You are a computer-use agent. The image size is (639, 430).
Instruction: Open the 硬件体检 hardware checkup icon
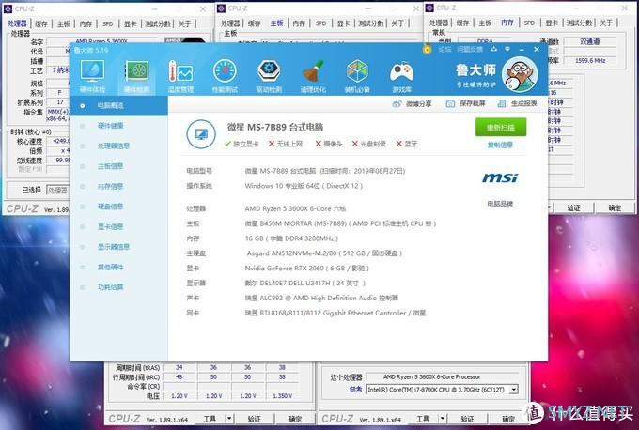pyautogui.click(x=92, y=76)
